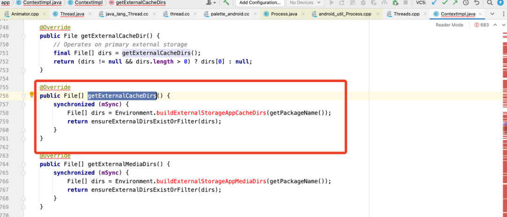
Task: Toggle Reader Mode in the editor
Action: [x=449, y=25]
